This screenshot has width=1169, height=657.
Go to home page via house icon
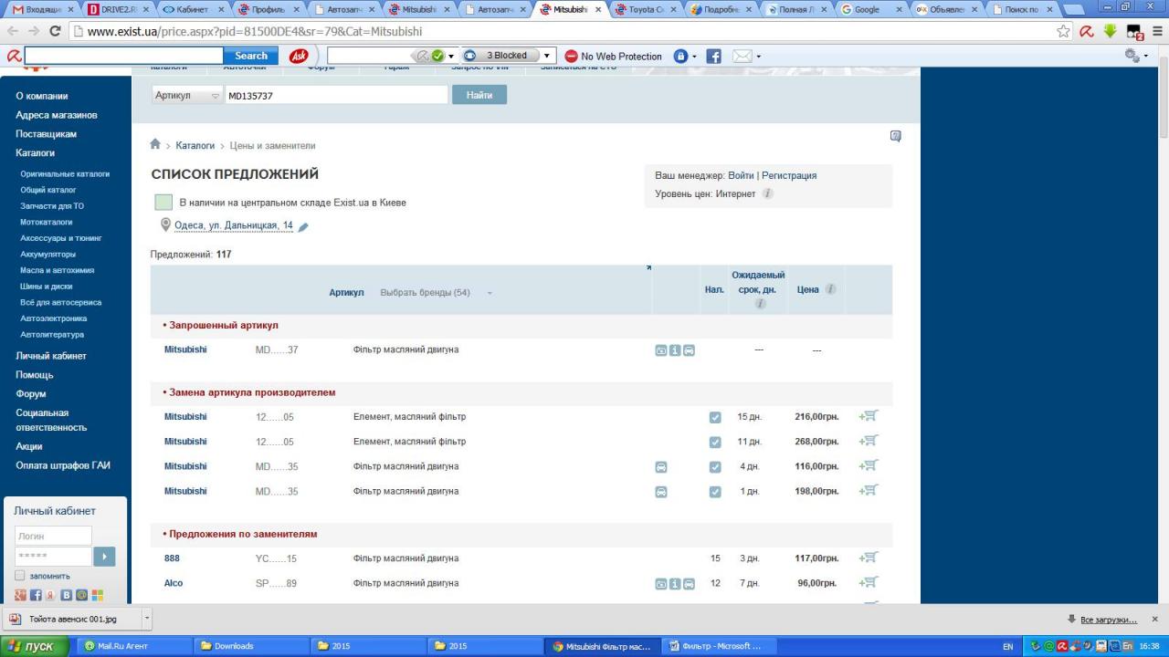(x=155, y=144)
